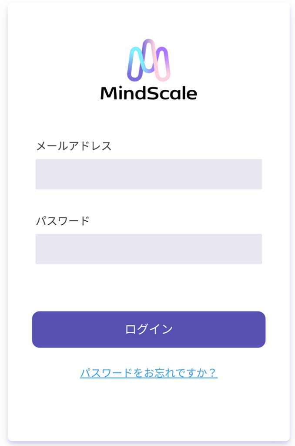The image size is (295, 446).
Task: Click the メールアドレス label text
Action: click(x=74, y=146)
